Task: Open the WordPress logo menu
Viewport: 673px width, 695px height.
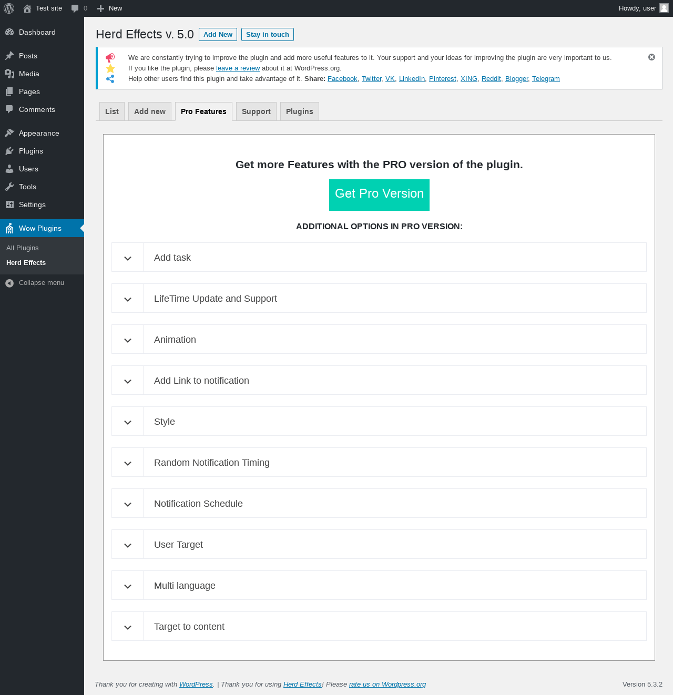Action: (9, 8)
